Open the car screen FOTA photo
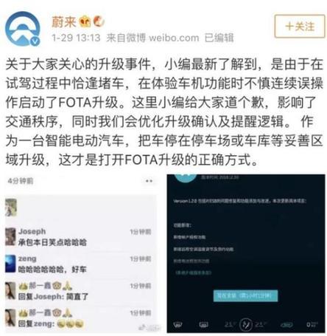This screenshot has height=336, width=327. (246, 253)
